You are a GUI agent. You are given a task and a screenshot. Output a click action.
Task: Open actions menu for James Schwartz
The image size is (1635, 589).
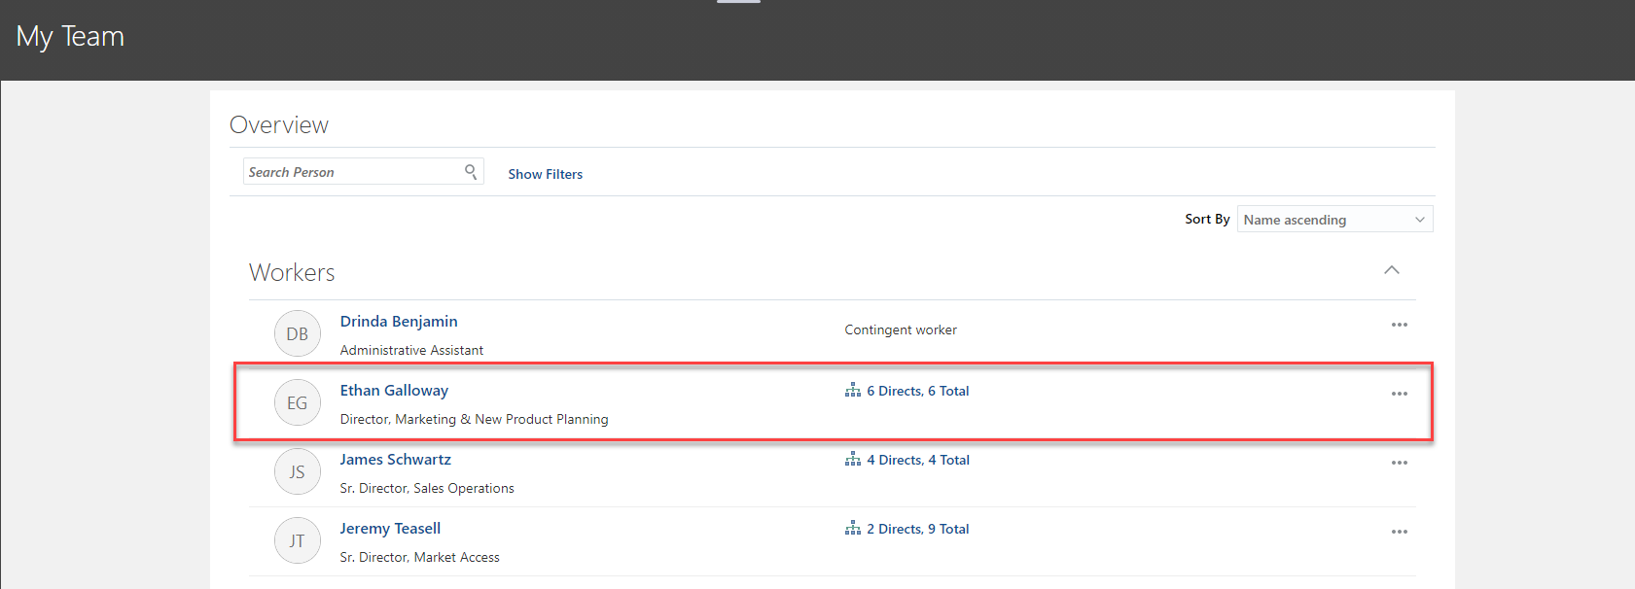point(1399,463)
